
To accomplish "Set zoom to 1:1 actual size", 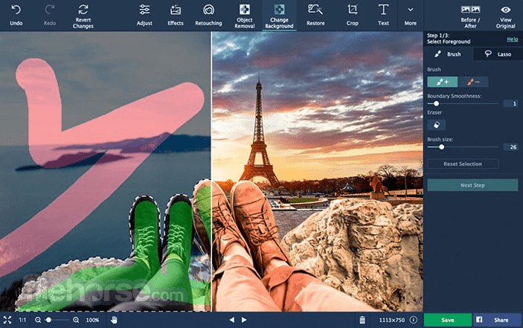I will point(22,320).
